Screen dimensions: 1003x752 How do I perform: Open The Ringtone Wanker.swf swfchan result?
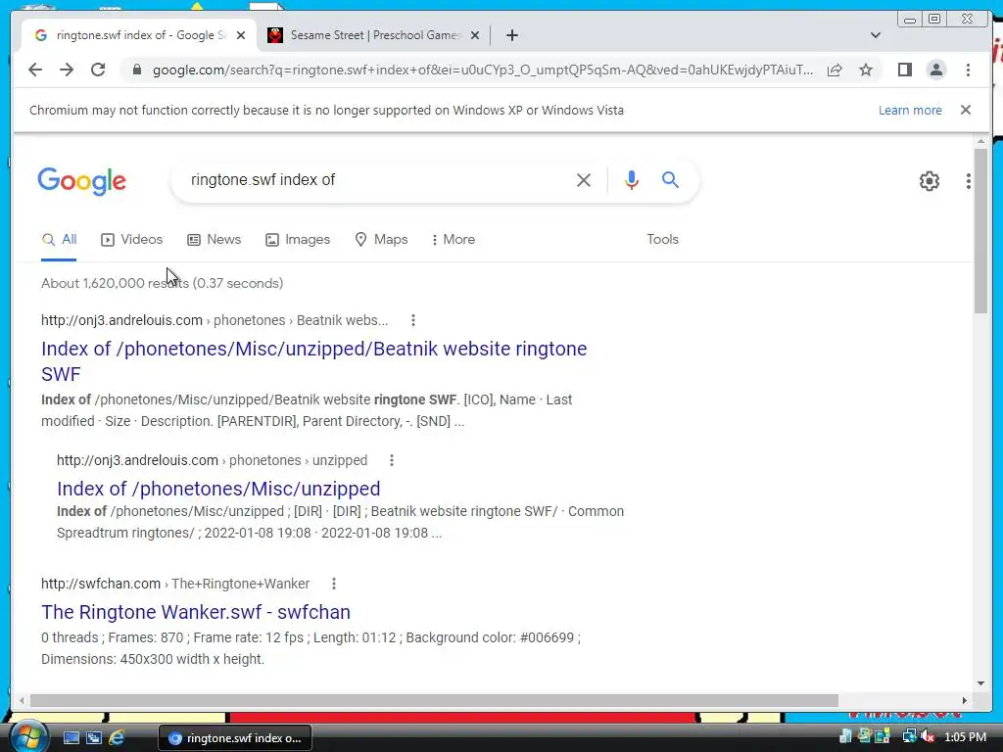(196, 612)
